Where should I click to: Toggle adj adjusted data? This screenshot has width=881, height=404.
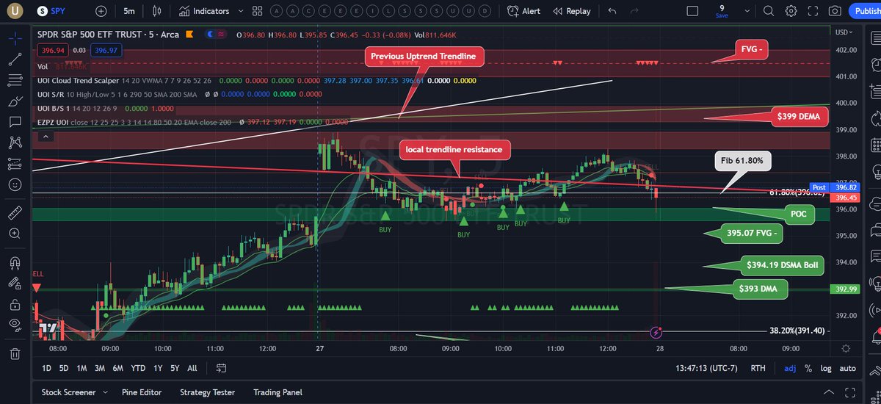pyautogui.click(x=790, y=368)
